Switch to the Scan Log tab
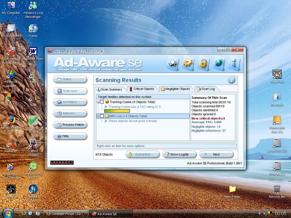Image resolution: width=291 pixels, height=218 pixels. [x=206, y=89]
